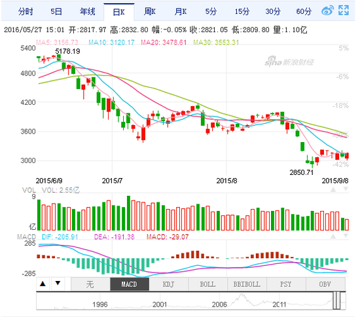The height and width of the screenshot is (317, 360).
Task: Click up arrow in MACD panel
Action: pos(333,236)
